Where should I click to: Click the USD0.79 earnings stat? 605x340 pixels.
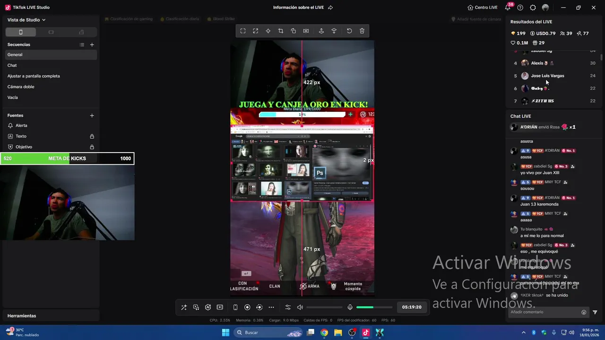(543, 34)
